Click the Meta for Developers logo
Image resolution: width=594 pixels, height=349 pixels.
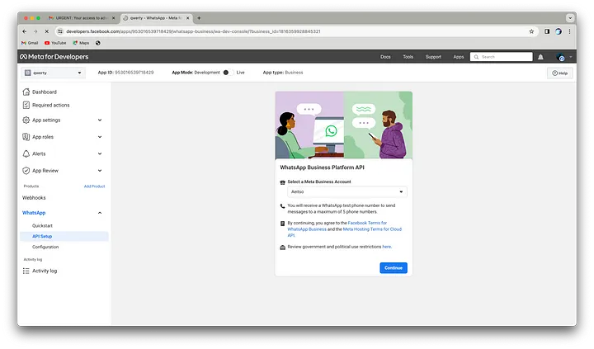(x=54, y=57)
